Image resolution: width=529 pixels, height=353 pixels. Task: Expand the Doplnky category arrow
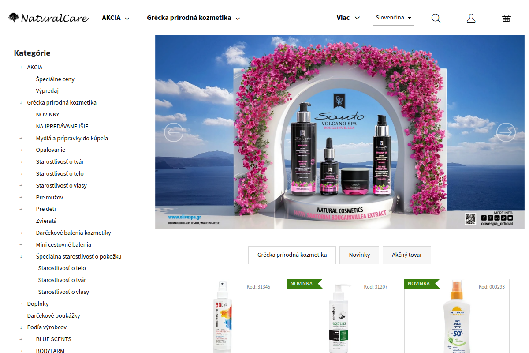click(21, 304)
